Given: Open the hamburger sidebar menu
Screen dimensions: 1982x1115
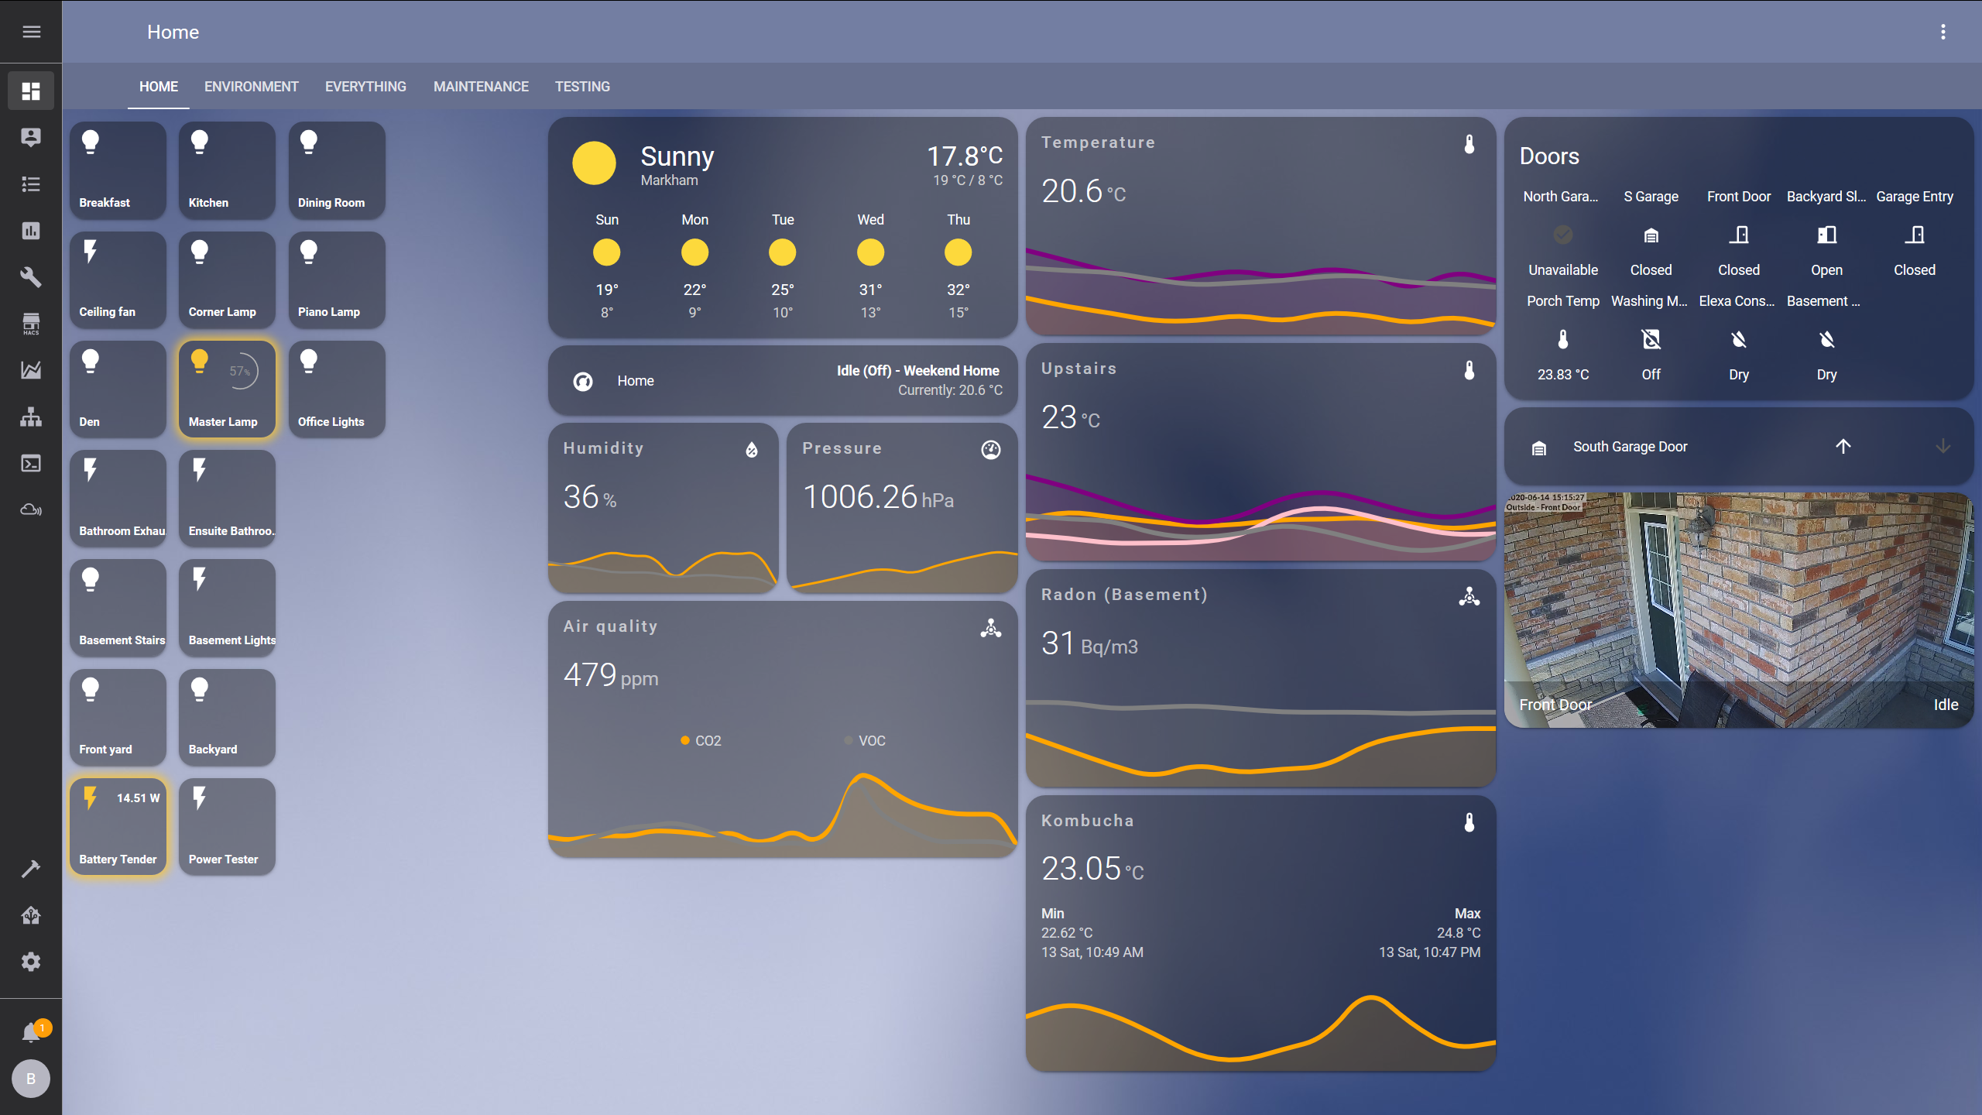Looking at the screenshot, I should [x=31, y=32].
